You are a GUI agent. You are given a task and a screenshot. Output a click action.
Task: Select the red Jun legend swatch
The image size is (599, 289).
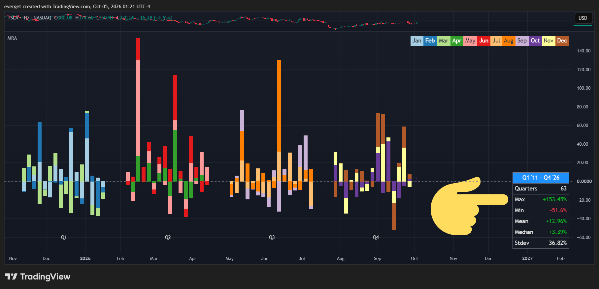click(484, 41)
